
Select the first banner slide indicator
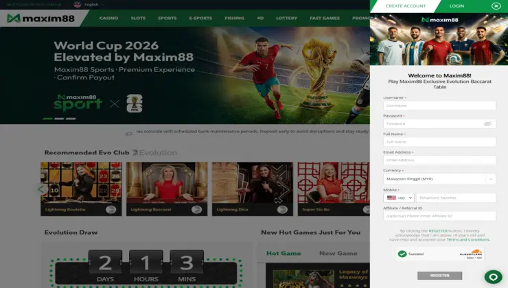[x=47, y=119]
